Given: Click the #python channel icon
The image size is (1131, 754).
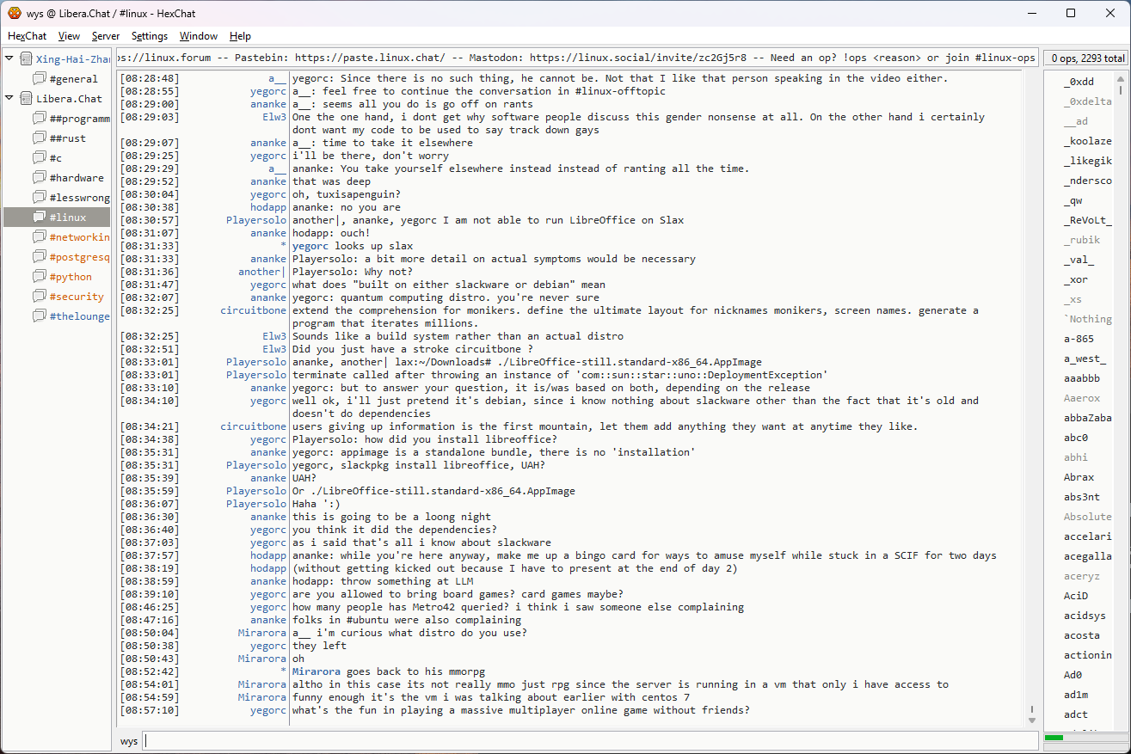Looking at the screenshot, I should tap(40, 277).
